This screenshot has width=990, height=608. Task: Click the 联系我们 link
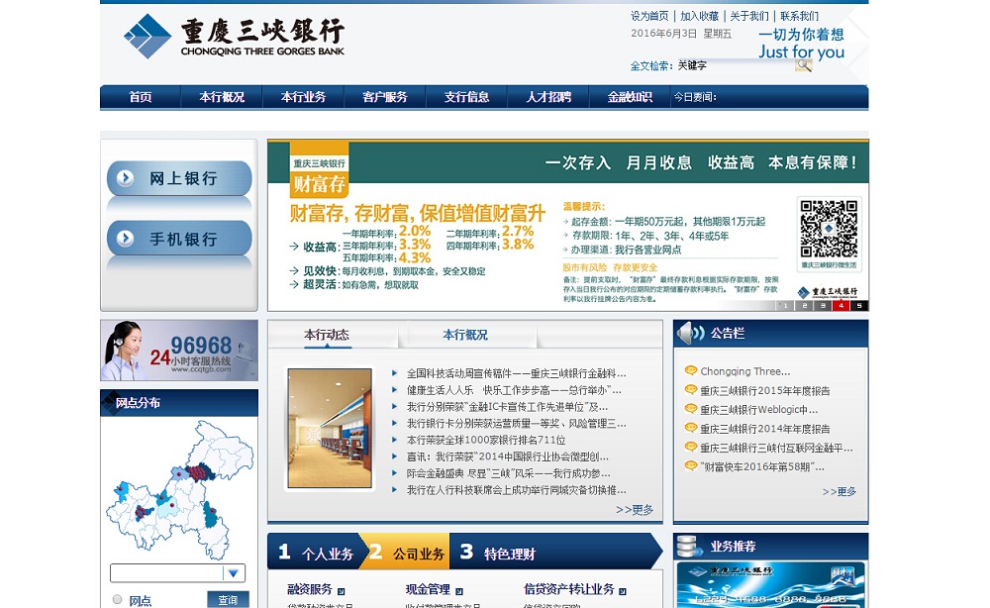pos(799,16)
